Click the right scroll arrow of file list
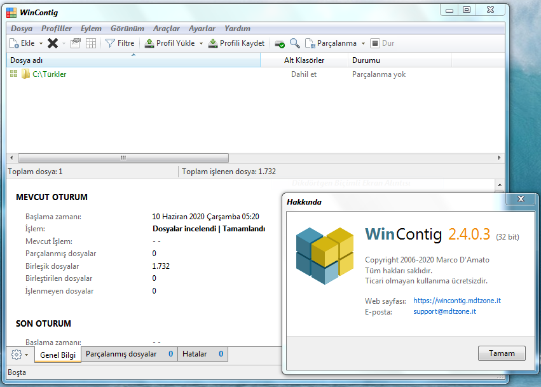541x387 pixels. click(499, 158)
